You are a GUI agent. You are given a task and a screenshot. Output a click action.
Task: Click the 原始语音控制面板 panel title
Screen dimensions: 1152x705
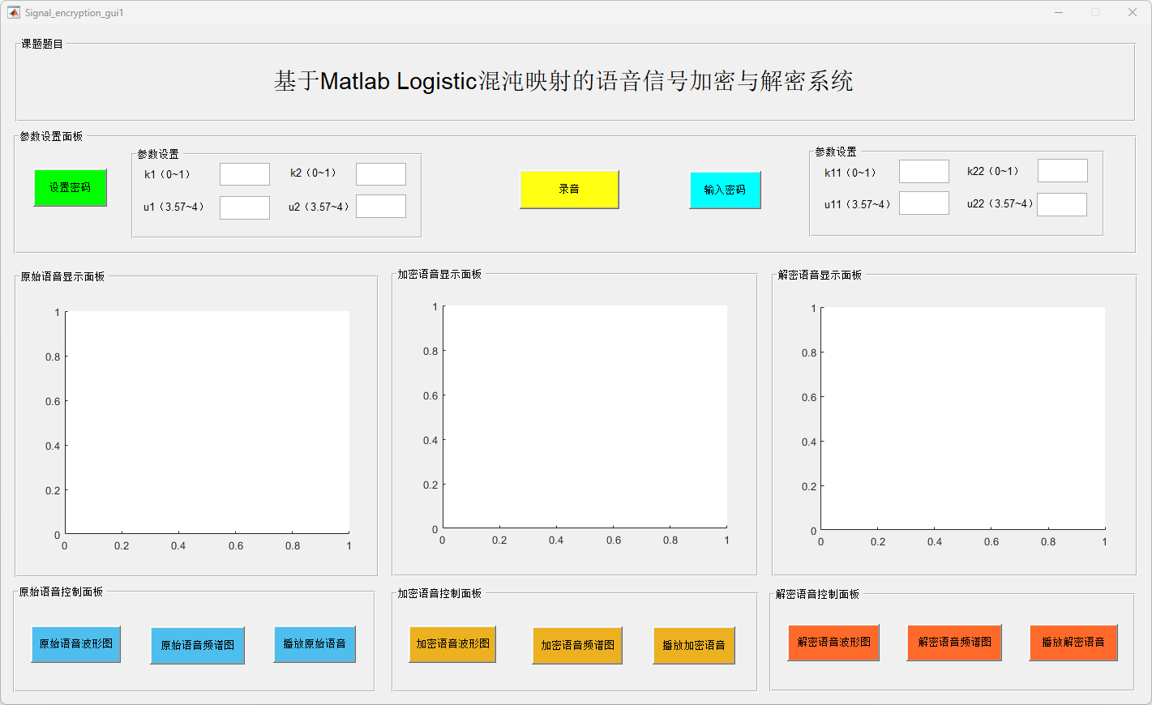coord(62,592)
